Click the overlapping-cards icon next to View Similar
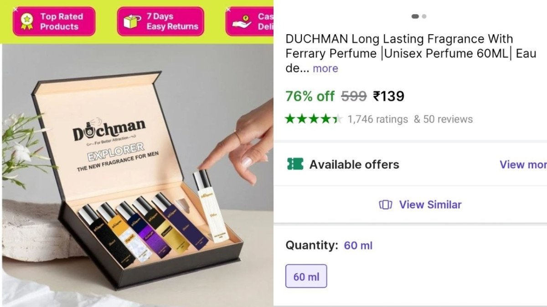Screen dimensions: 547x307 tap(385, 205)
